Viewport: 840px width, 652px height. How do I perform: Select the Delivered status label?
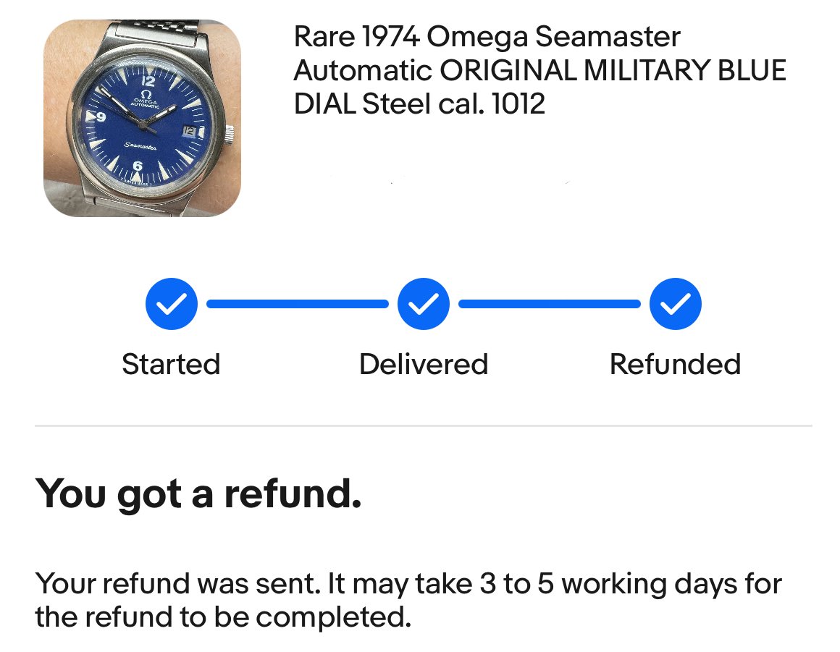[x=424, y=364]
